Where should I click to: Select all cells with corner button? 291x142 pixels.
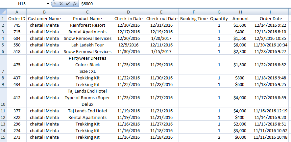point(4,12)
